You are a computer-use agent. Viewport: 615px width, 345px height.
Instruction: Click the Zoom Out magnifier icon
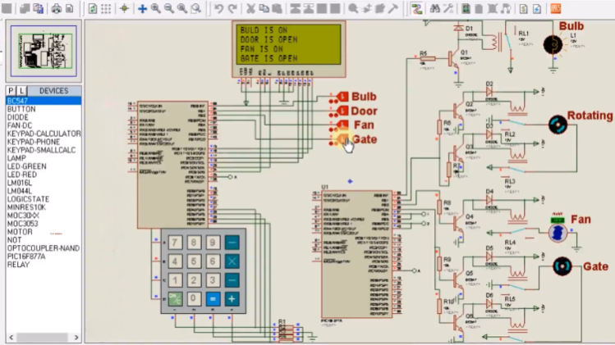[x=169, y=8]
